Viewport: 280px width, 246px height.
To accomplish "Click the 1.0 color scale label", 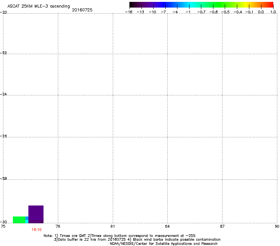I will click(x=273, y=12).
